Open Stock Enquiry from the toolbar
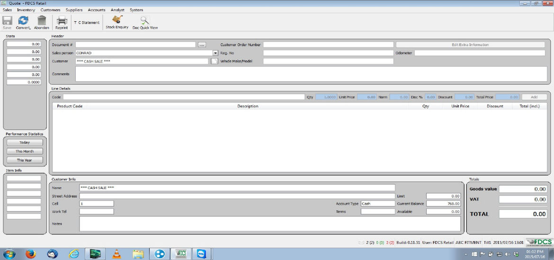This screenshot has height=260, width=554. [117, 20]
